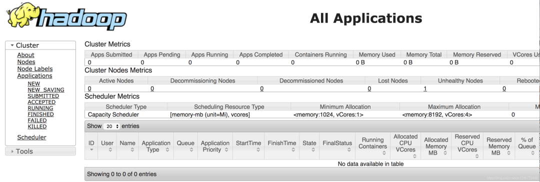
Task: View the one unhealthy node link
Action: pos(425,88)
